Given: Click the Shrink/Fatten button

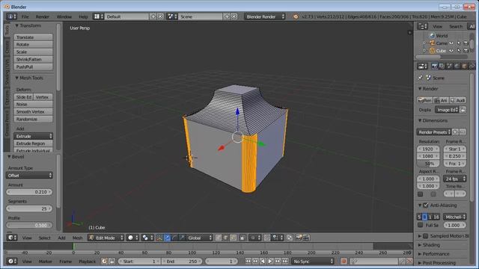Looking at the screenshot, I should coord(33,60).
